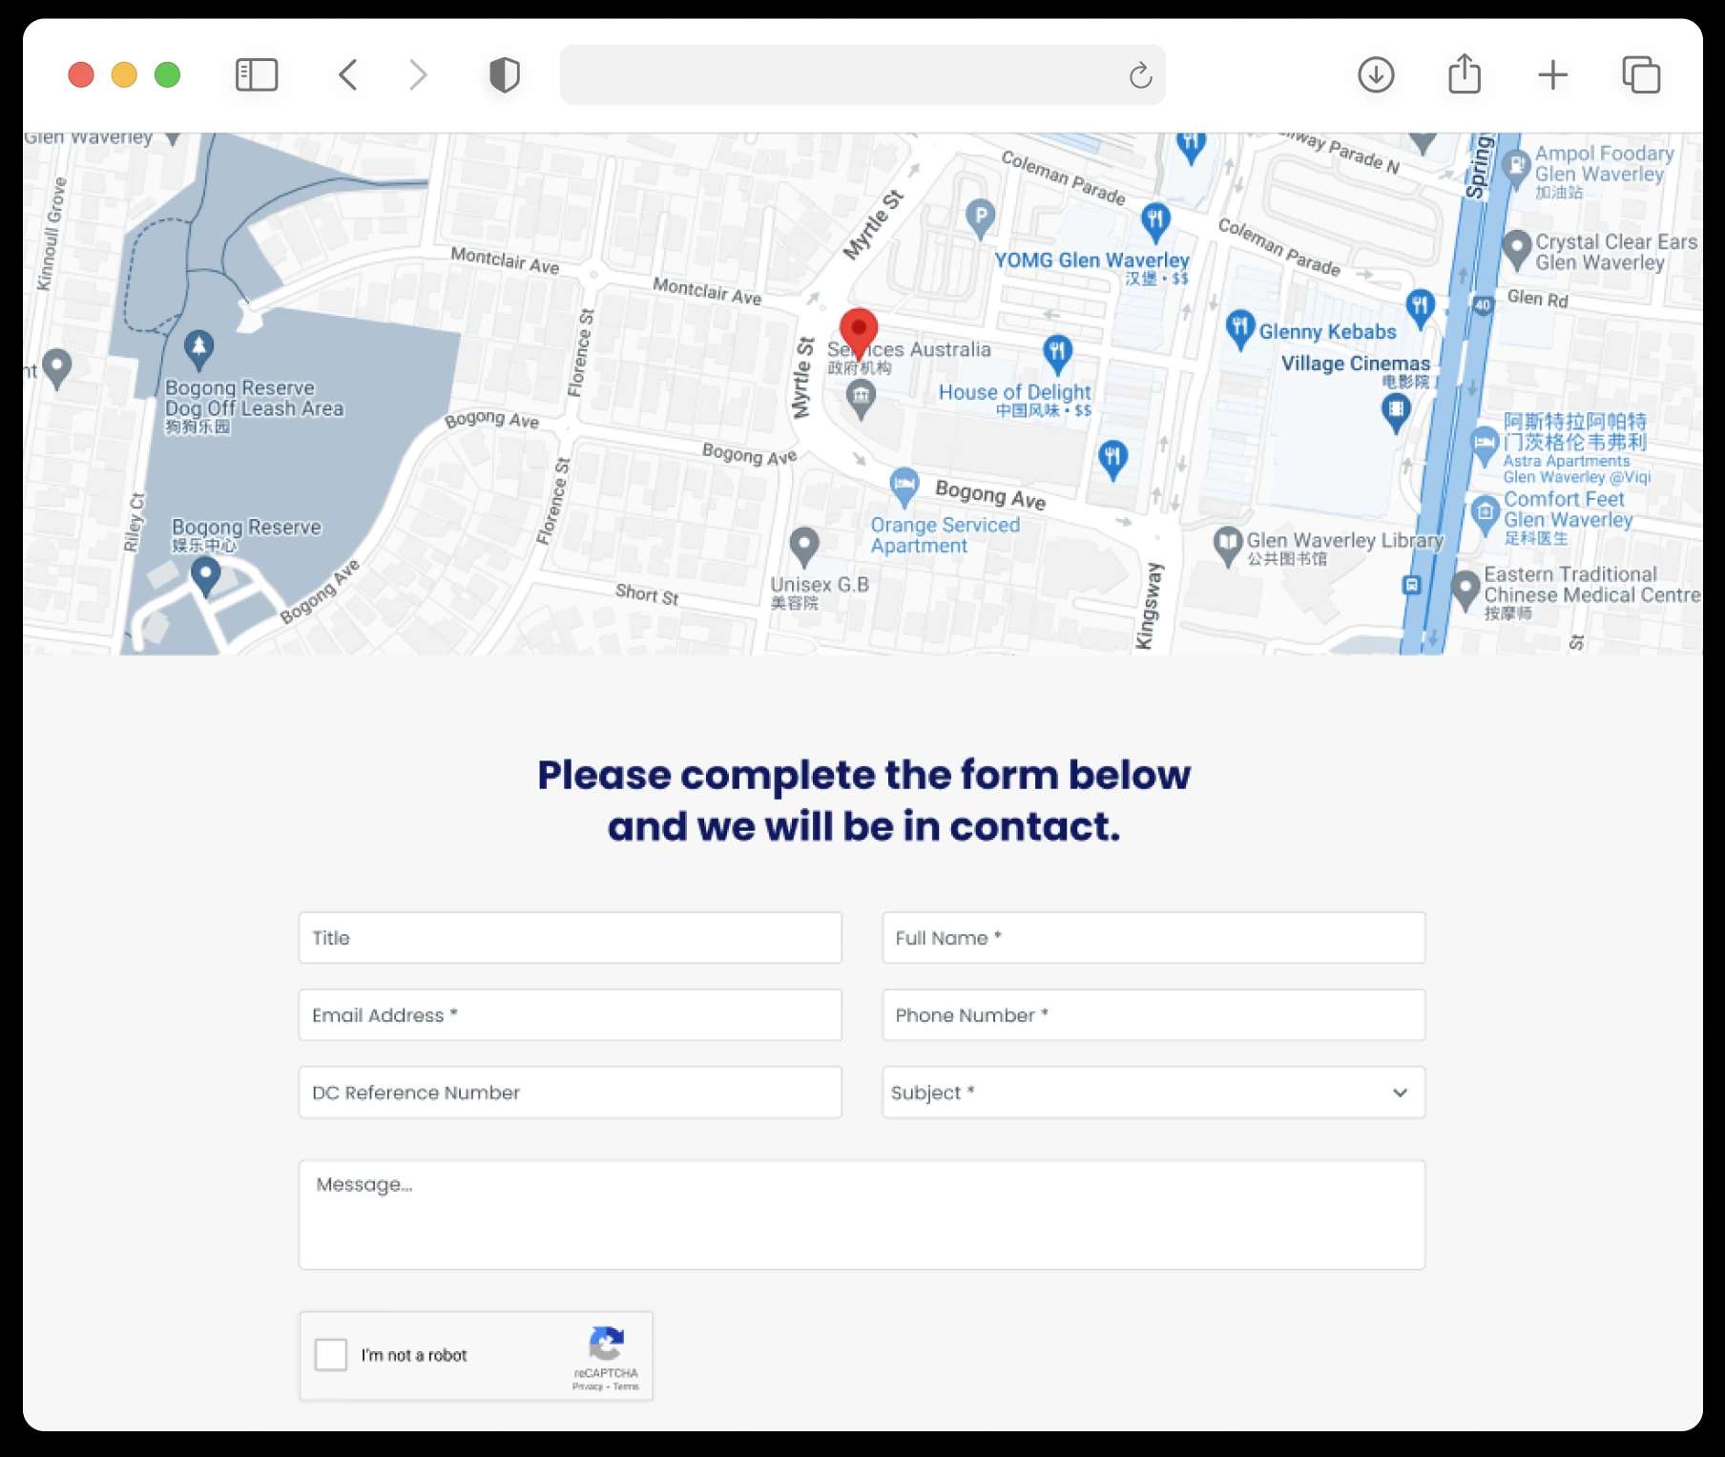Click the House of Delight restaurant pin
The image size is (1725, 1457).
pyautogui.click(x=1057, y=354)
